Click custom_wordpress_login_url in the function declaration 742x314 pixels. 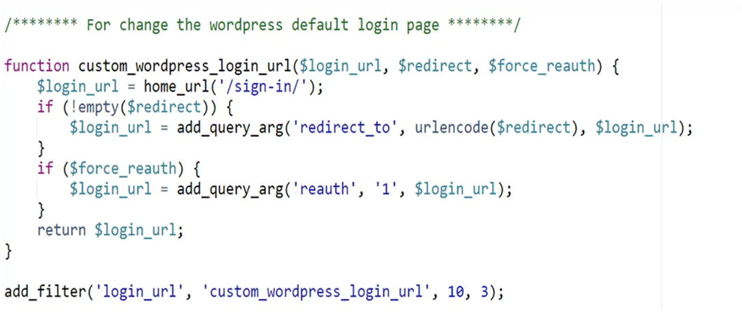(185, 67)
